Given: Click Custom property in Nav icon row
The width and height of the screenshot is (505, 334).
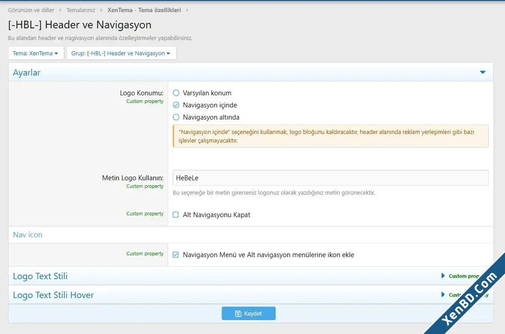Looking at the screenshot, I should pyautogui.click(x=145, y=254).
